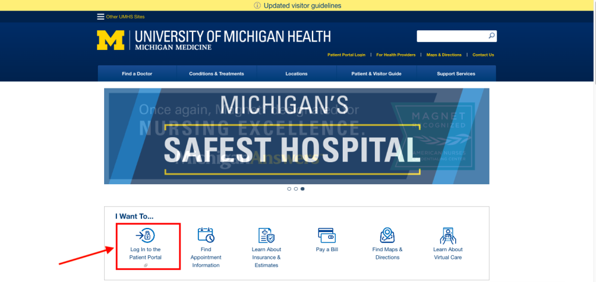Open the Conditions & Treatments menu

coord(217,74)
